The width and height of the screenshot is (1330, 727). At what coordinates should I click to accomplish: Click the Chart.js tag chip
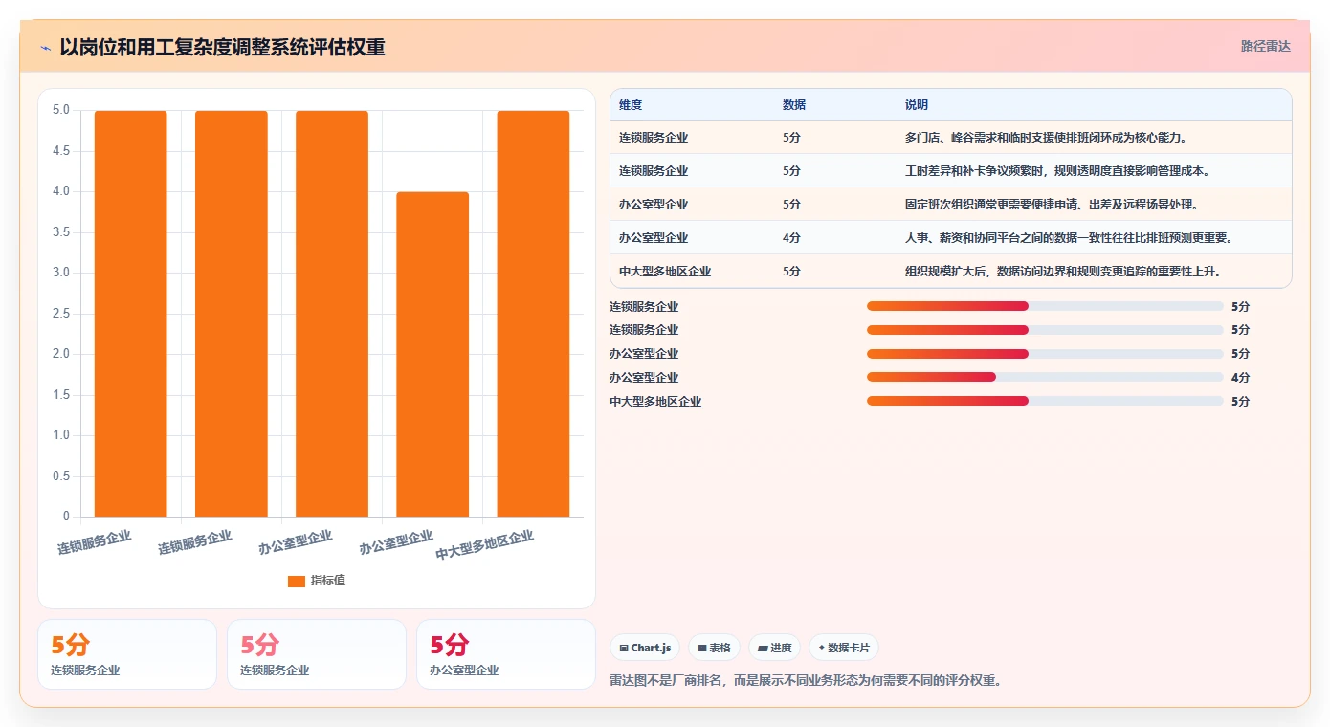(646, 648)
